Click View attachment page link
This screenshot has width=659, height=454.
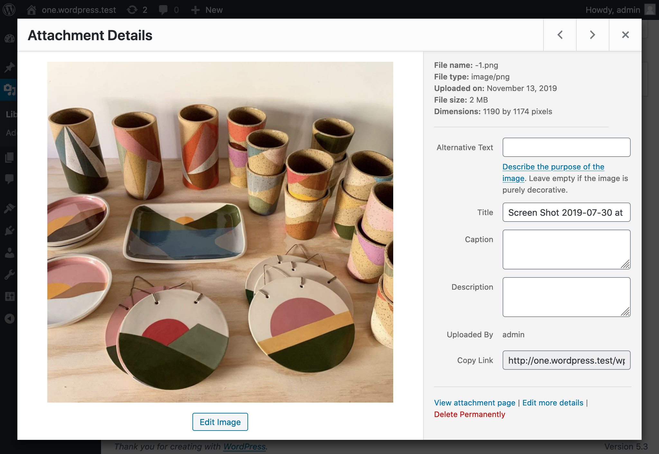click(474, 403)
